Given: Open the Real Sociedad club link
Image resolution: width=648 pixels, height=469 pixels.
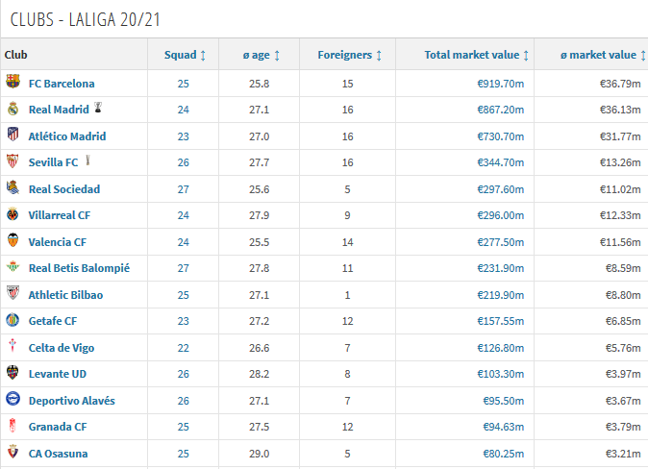Looking at the screenshot, I should click(x=63, y=189).
